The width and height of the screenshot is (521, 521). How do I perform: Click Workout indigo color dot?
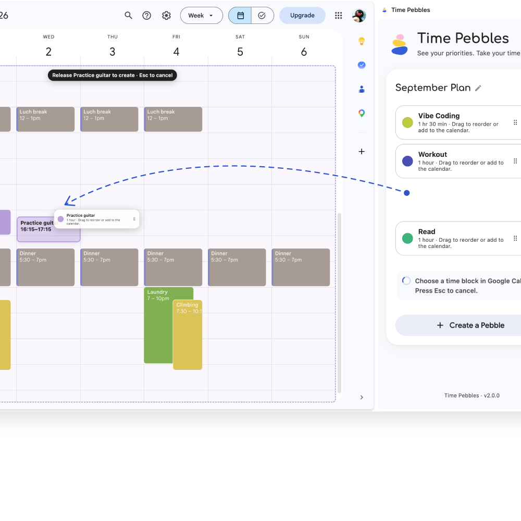pos(407,161)
